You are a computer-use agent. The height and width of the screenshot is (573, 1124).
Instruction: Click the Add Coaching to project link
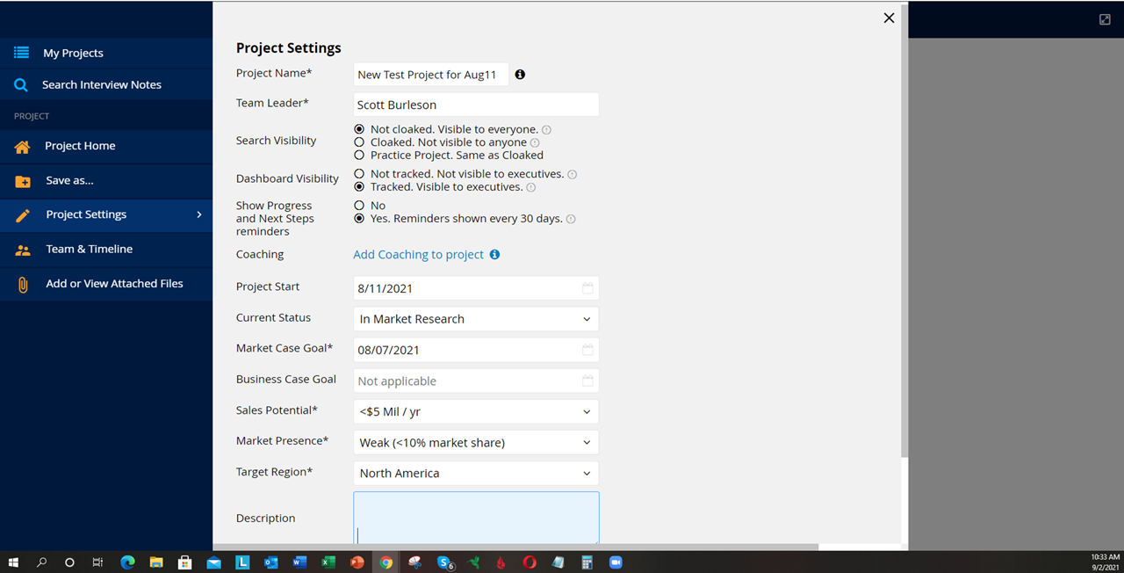pyautogui.click(x=418, y=255)
